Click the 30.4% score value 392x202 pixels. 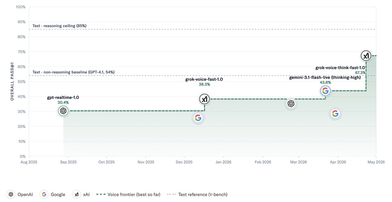[63, 102]
